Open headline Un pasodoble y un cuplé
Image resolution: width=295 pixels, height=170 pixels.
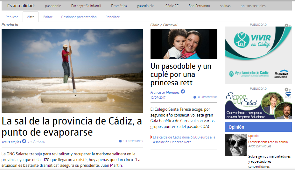click(x=181, y=74)
